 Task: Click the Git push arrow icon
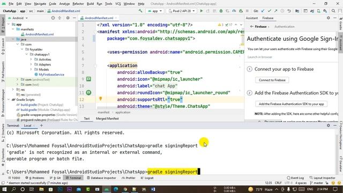(x=275, y=11)
